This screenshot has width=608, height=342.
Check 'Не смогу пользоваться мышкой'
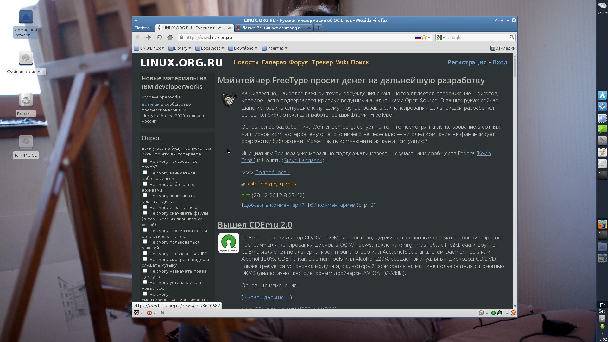tap(145, 242)
